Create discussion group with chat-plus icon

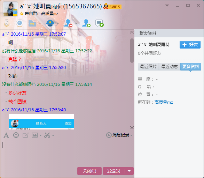(100, 23)
